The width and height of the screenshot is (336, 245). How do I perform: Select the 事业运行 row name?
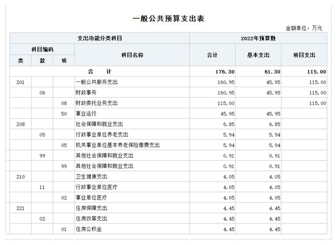tap(87, 114)
